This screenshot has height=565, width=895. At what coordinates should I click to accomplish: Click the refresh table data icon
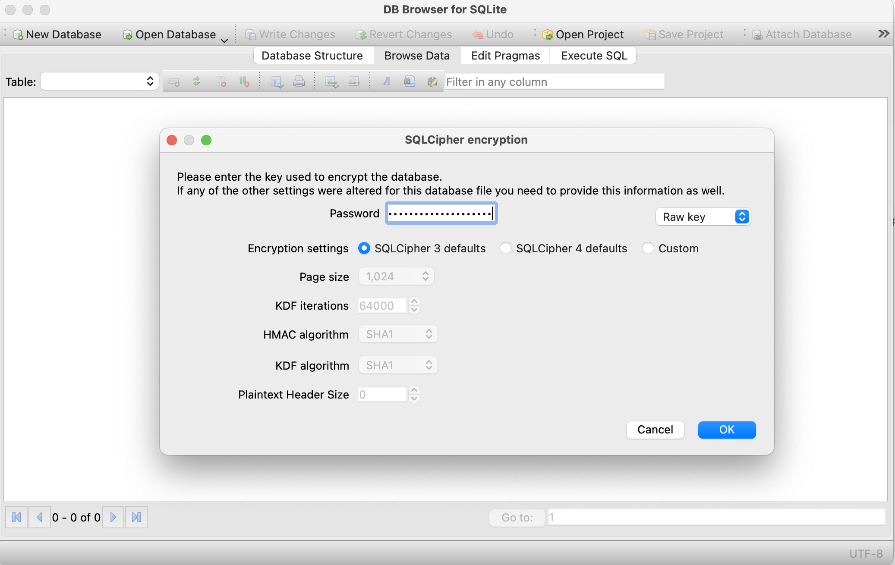(197, 81)
